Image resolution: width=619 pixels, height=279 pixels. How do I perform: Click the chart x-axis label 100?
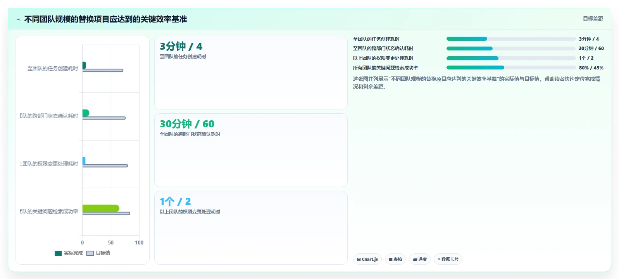(x=139, y=243)
